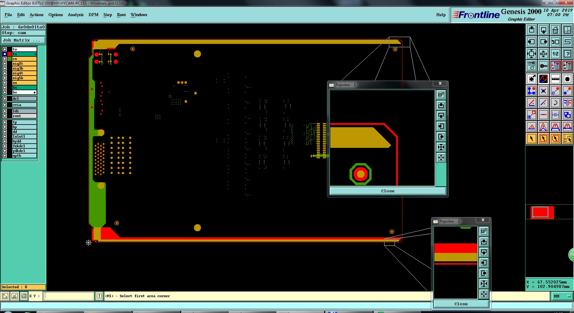
Task: Toggle display checkbox for layer 'sig2t'
Action: pos(5,64)
